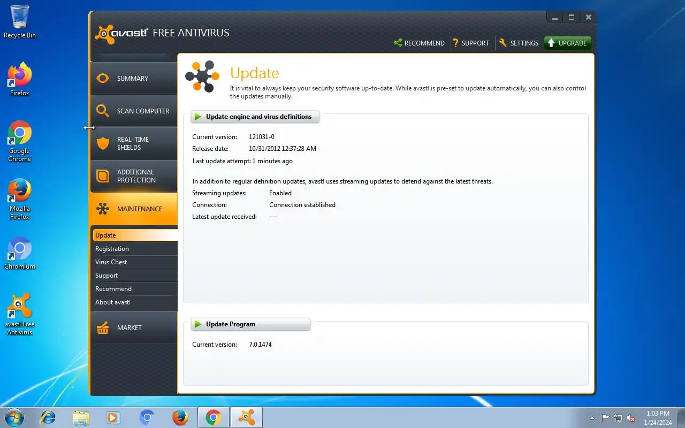Click the green UPGRADE button
Screen dimensions: 685x428
567,43
